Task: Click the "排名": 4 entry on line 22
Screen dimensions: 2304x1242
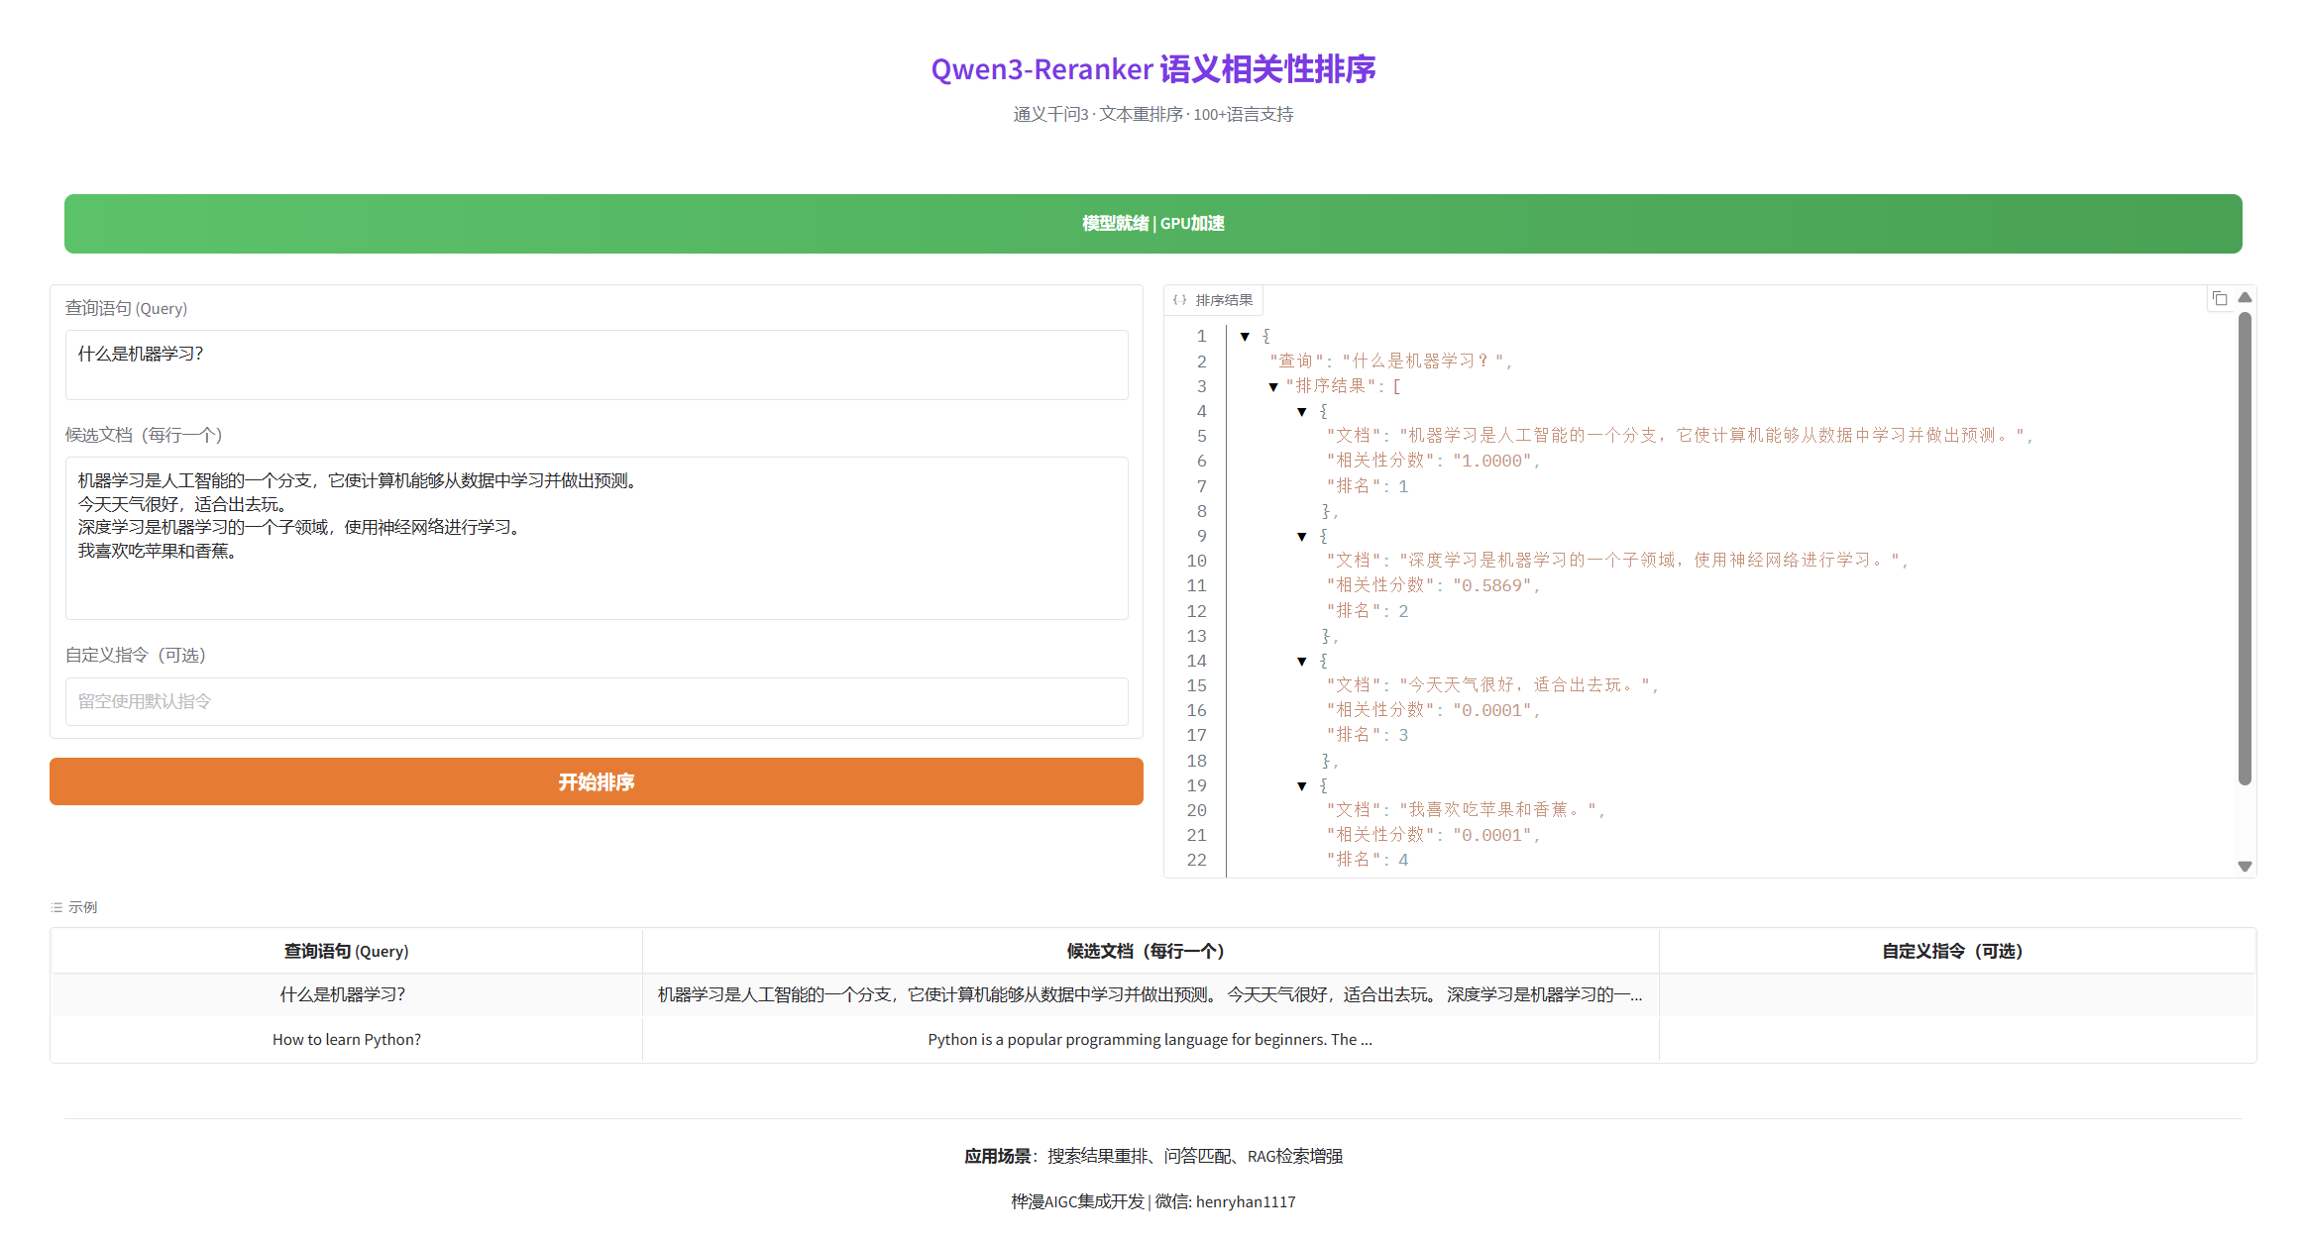Action: pyautogui.click(x=1368, y=860)
